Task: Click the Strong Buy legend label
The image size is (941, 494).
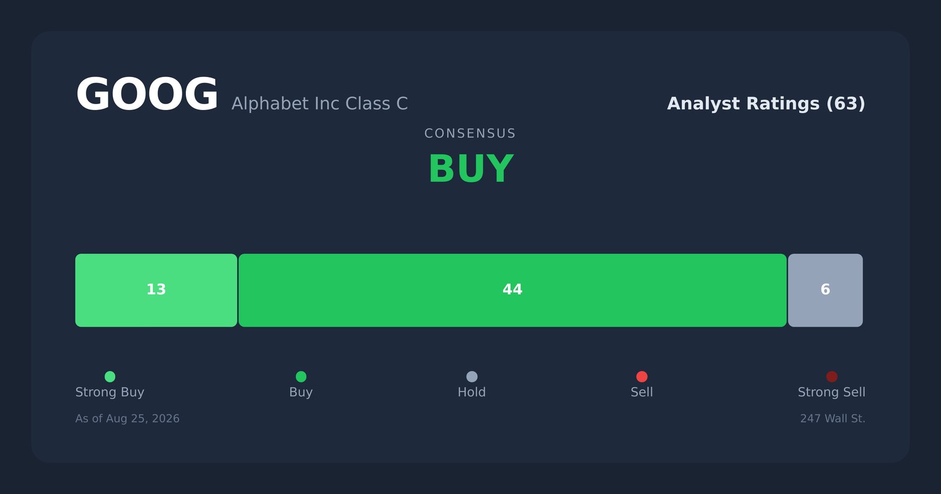Action: pos(110,392)
